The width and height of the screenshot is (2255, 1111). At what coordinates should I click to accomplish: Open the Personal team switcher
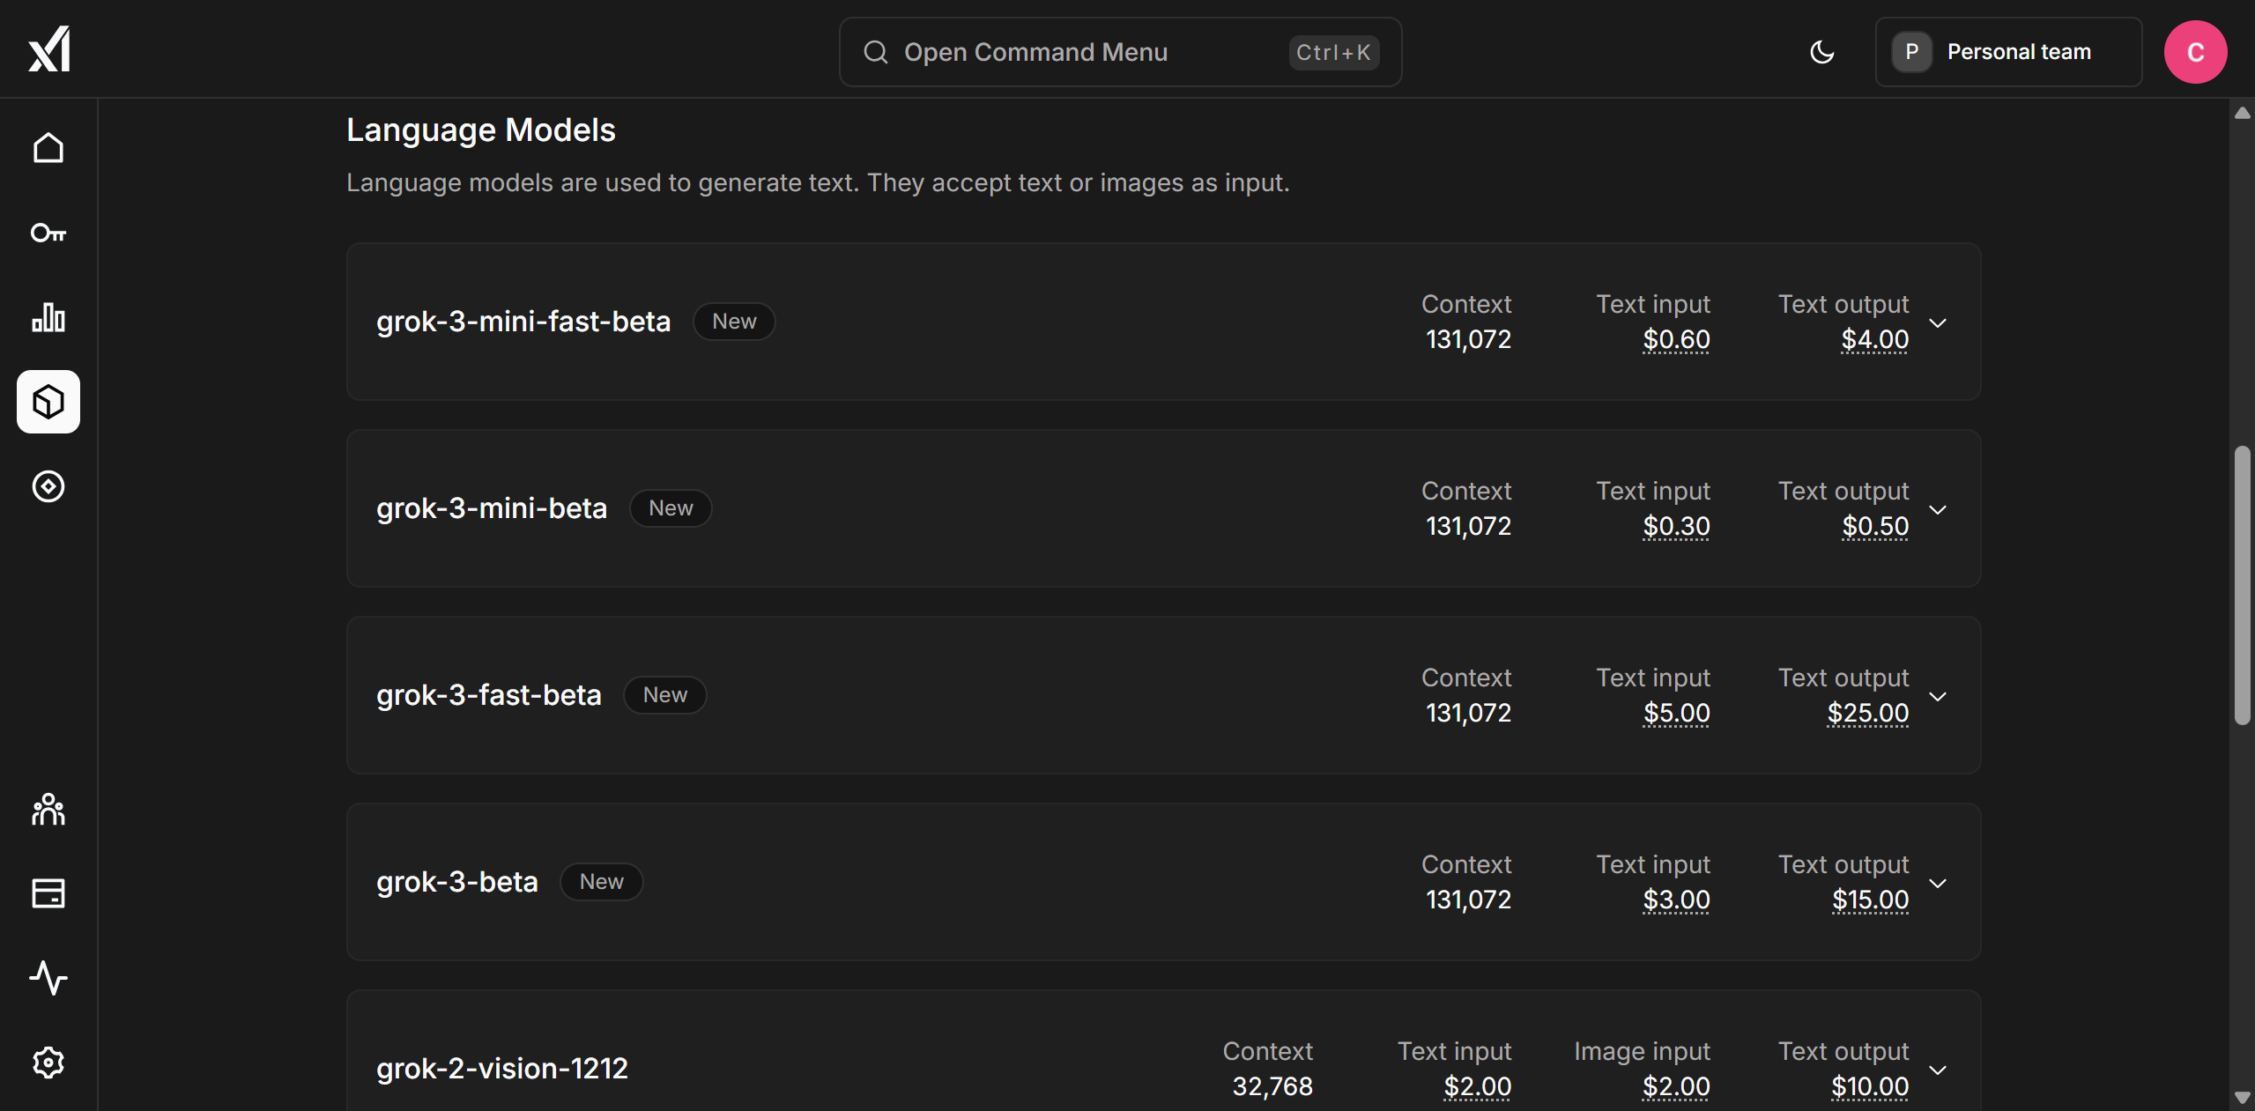click(x=2008, y=52)
